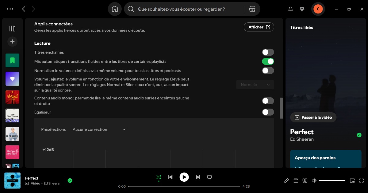Enable Normaliser le volume
368x193 pixels.
pyautogui.click(x=268, y=70)
